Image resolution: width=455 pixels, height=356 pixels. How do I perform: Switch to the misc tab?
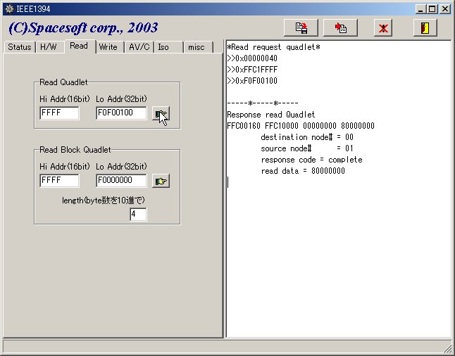pyautogui.click(x=197, y=47)
